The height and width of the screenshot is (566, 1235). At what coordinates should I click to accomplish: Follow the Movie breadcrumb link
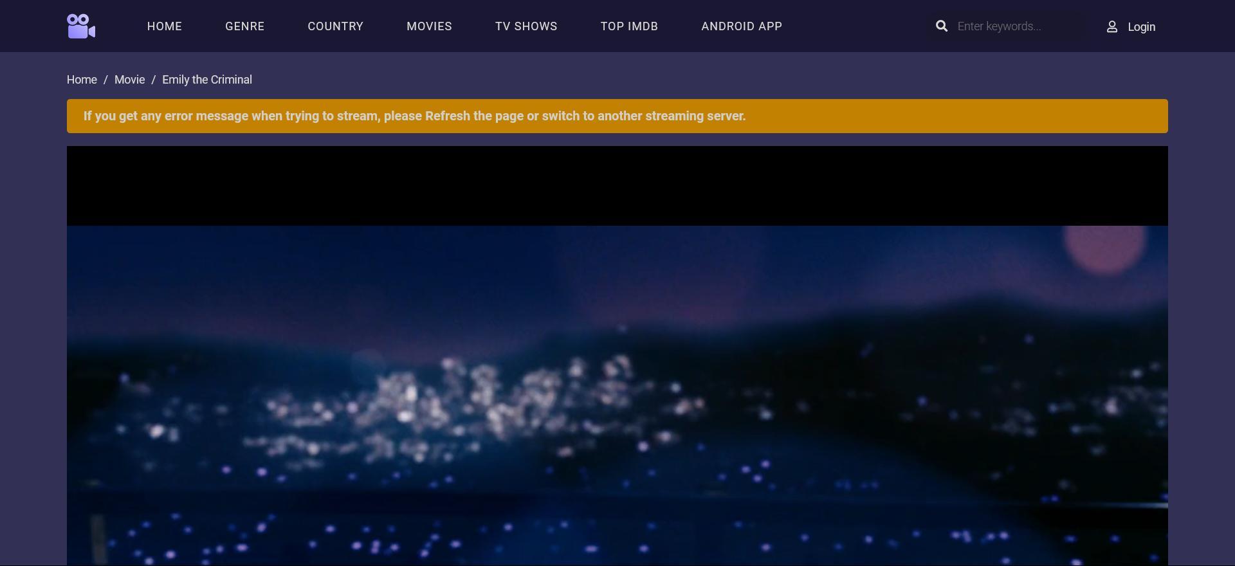pyautogui.click(x=129, y=80)
